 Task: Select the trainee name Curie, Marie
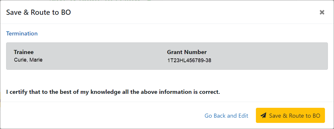[x=28, y=60]
